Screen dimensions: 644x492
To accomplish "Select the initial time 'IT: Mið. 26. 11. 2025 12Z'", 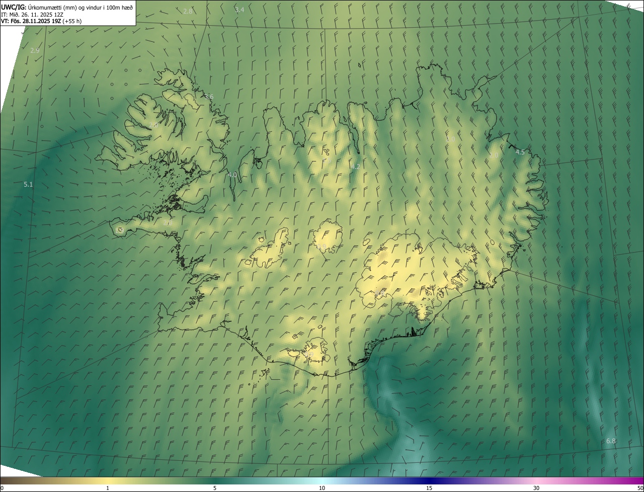I will [x=32, y=14].
